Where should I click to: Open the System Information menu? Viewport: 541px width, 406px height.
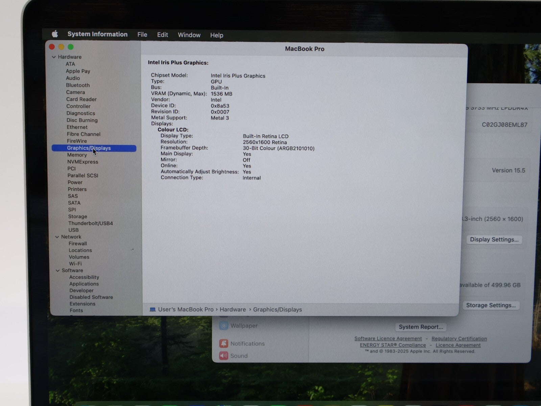click(x=97, y=34)
